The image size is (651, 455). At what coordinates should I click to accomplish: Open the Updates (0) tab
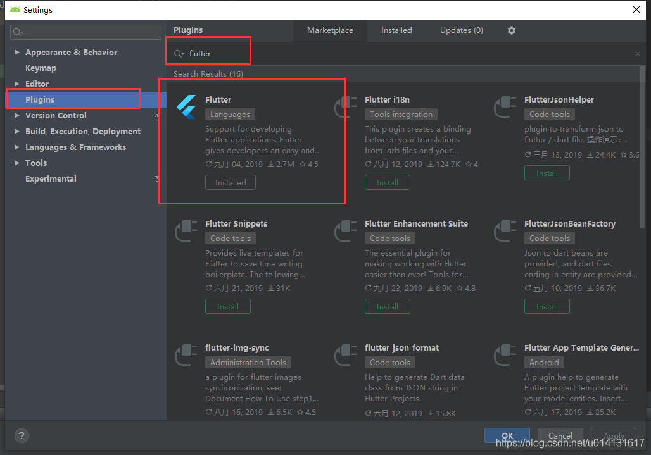[461, 30]
